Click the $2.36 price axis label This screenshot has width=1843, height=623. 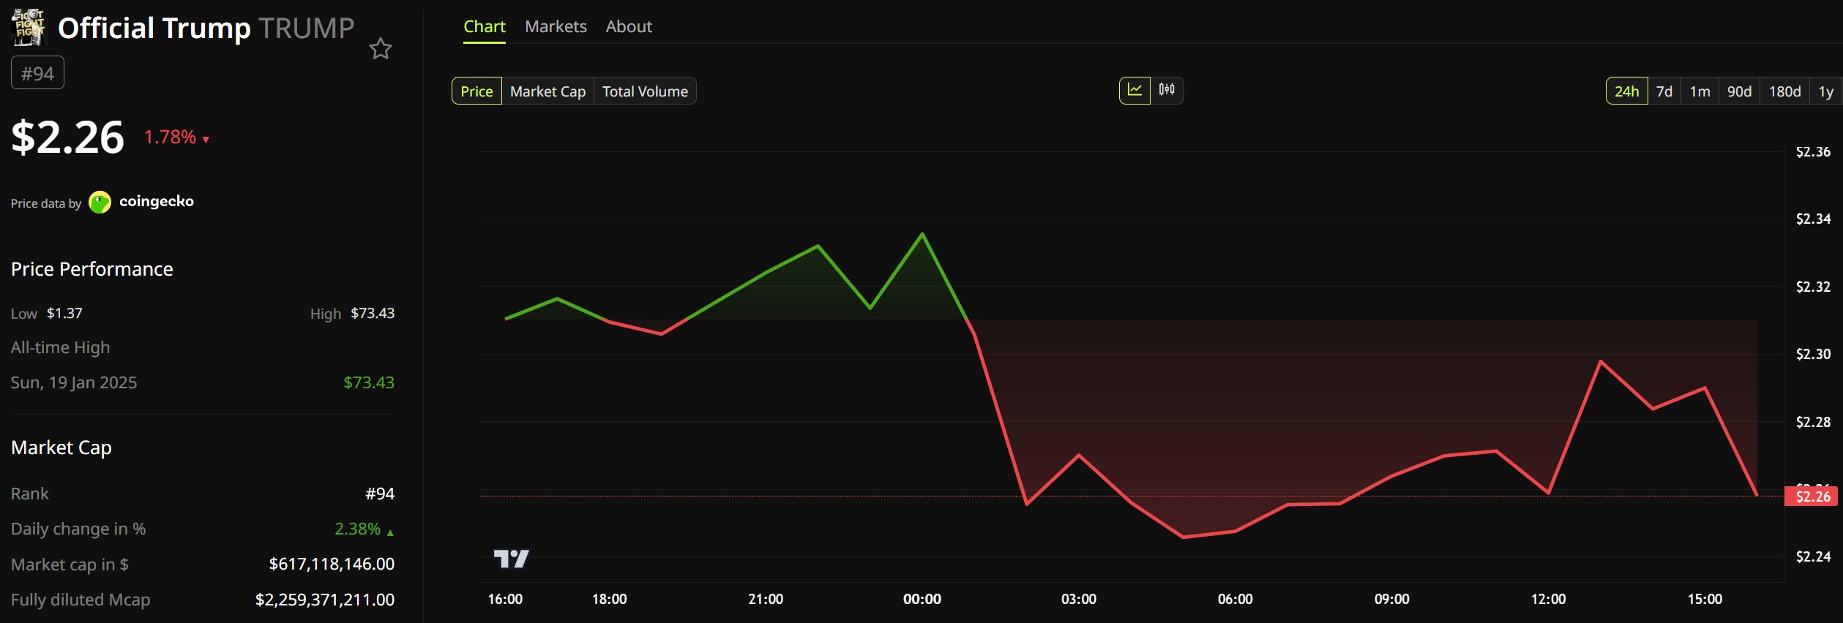[x=1813, y=152]
